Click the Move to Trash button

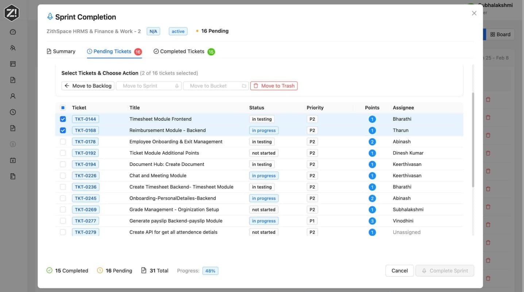[274, 86]
